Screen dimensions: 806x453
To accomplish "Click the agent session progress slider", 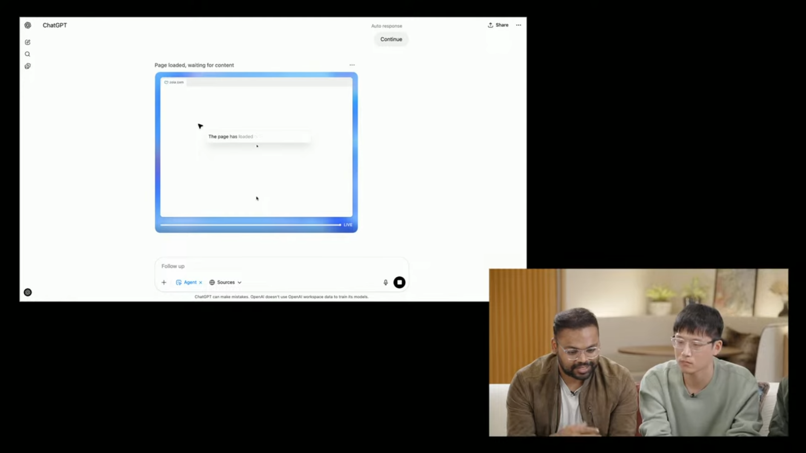I will point(250,225).
